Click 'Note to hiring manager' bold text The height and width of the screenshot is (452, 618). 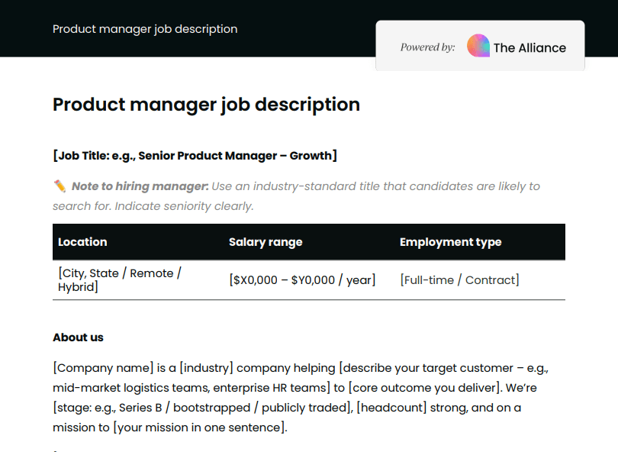tap(140, 186)
